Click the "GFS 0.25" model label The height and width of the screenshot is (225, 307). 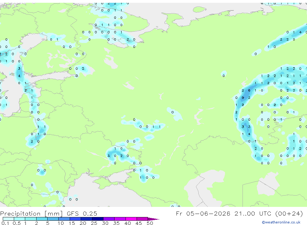coord(82,213)
